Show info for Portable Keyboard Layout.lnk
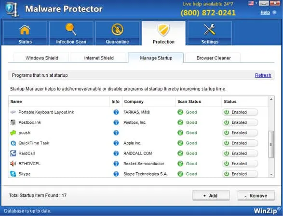Viewport: 283px width, 216px height. pyautogui.click(x=116, y=112)
